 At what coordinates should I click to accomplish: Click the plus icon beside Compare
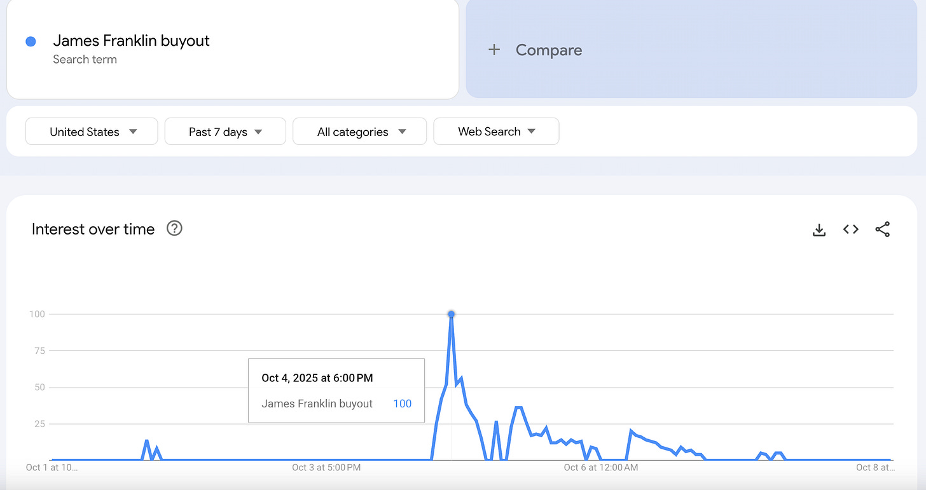(494, 50)
